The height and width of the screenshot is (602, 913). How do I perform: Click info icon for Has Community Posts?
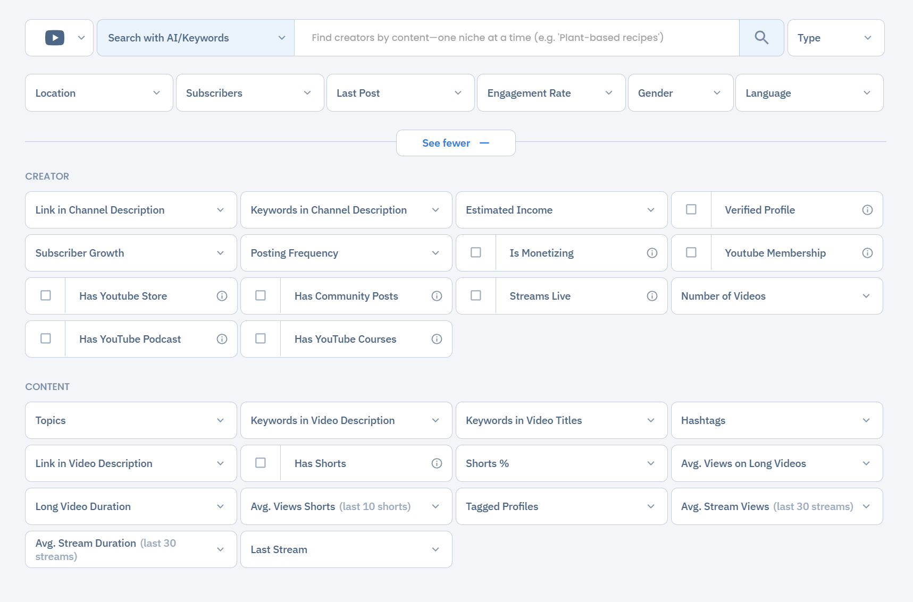(x=437, y=296)
